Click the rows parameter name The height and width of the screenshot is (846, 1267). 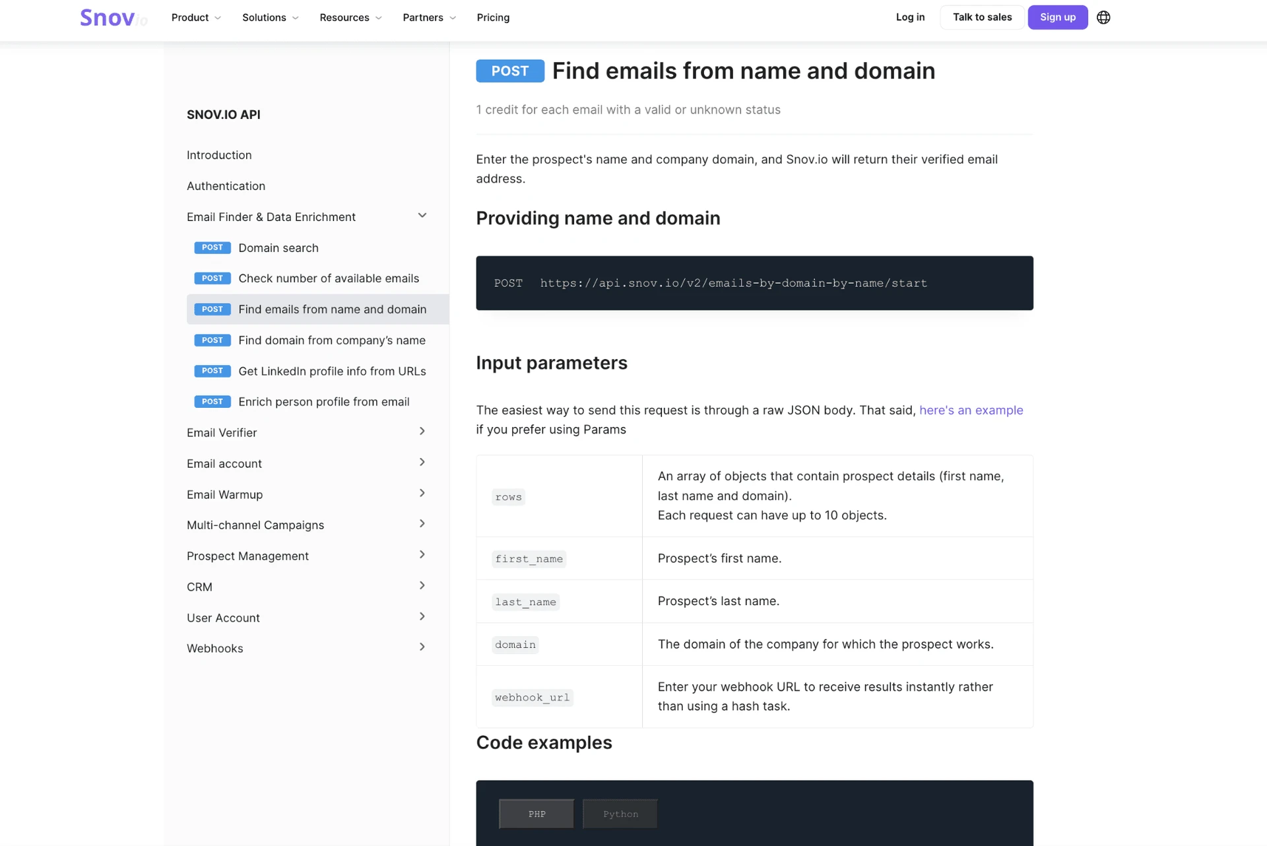[508, 497]
